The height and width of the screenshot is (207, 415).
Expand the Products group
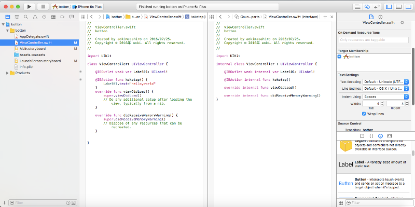click(x=7, y=73)
